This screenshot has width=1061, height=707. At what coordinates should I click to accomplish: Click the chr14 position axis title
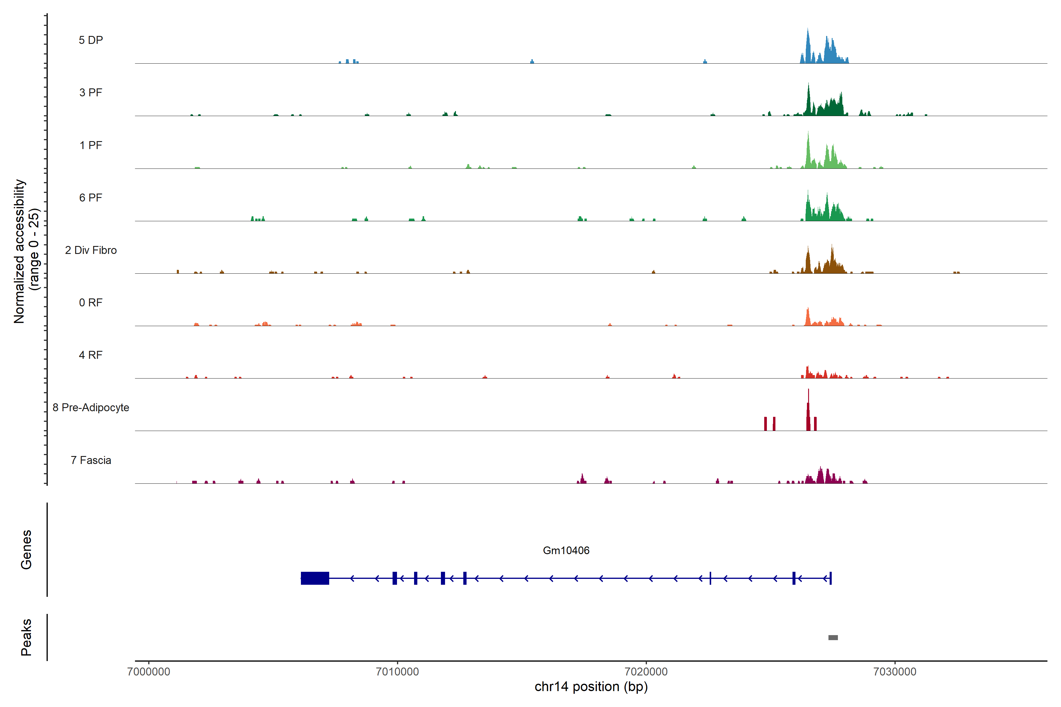pyautogui.click(x=591, y=687)
